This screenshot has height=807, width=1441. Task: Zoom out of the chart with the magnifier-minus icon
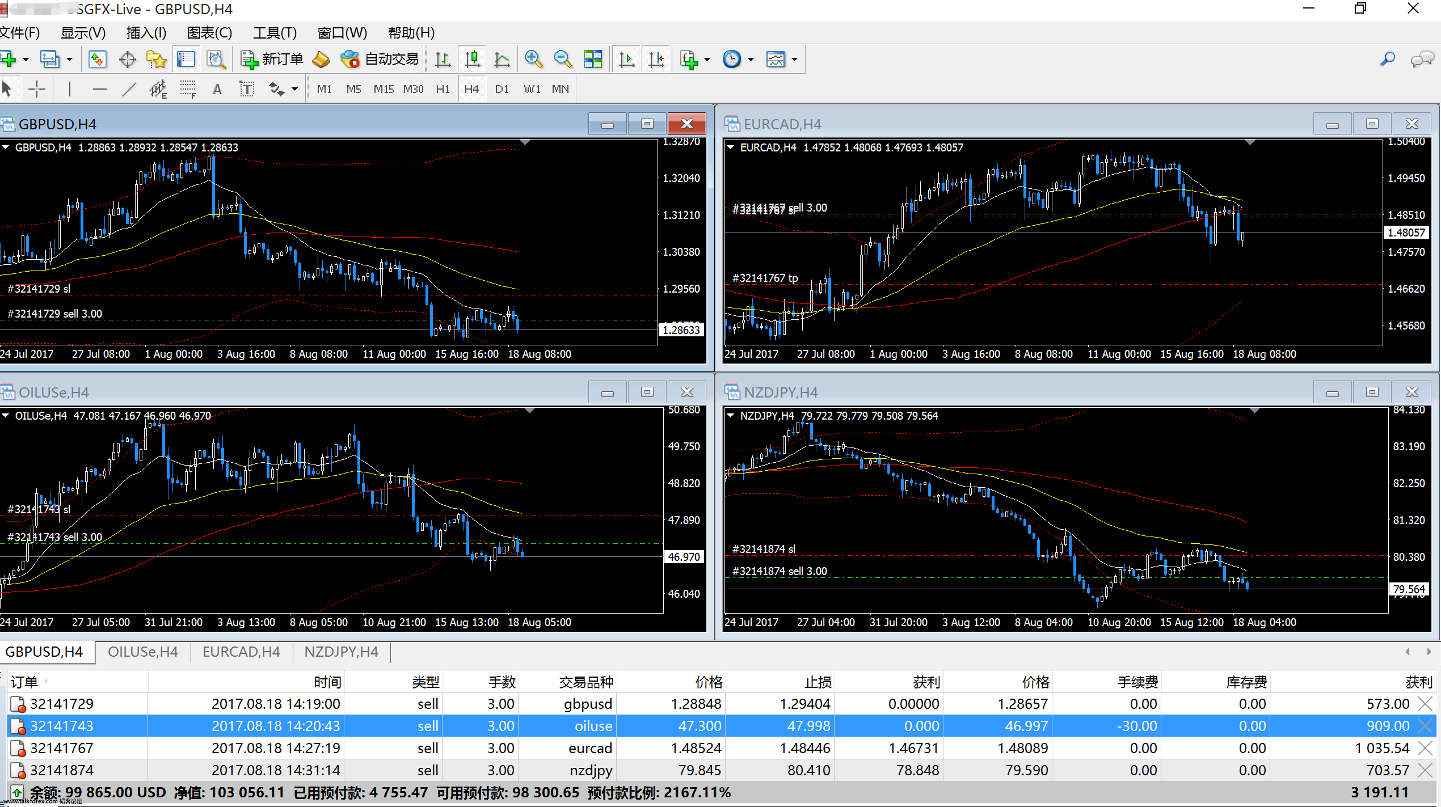pos(563,59)
